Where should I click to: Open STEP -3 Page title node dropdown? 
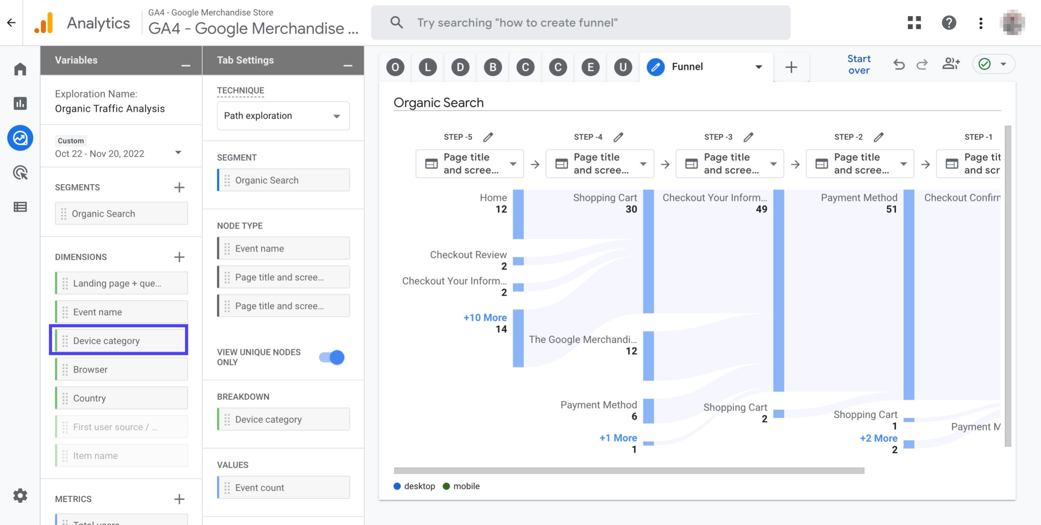point(730,164)
